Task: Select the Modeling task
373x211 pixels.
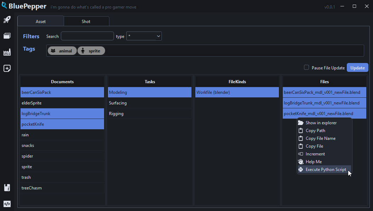Action: 150,92
